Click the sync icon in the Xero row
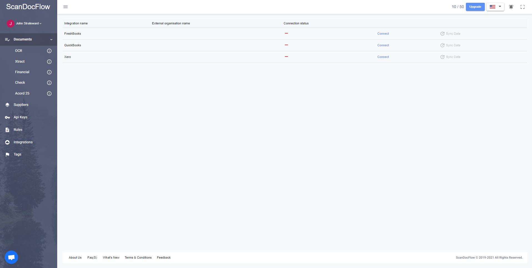 (442, 57)
